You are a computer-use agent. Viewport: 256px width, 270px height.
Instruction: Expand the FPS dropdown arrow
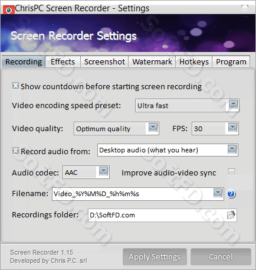coord(233,128)
